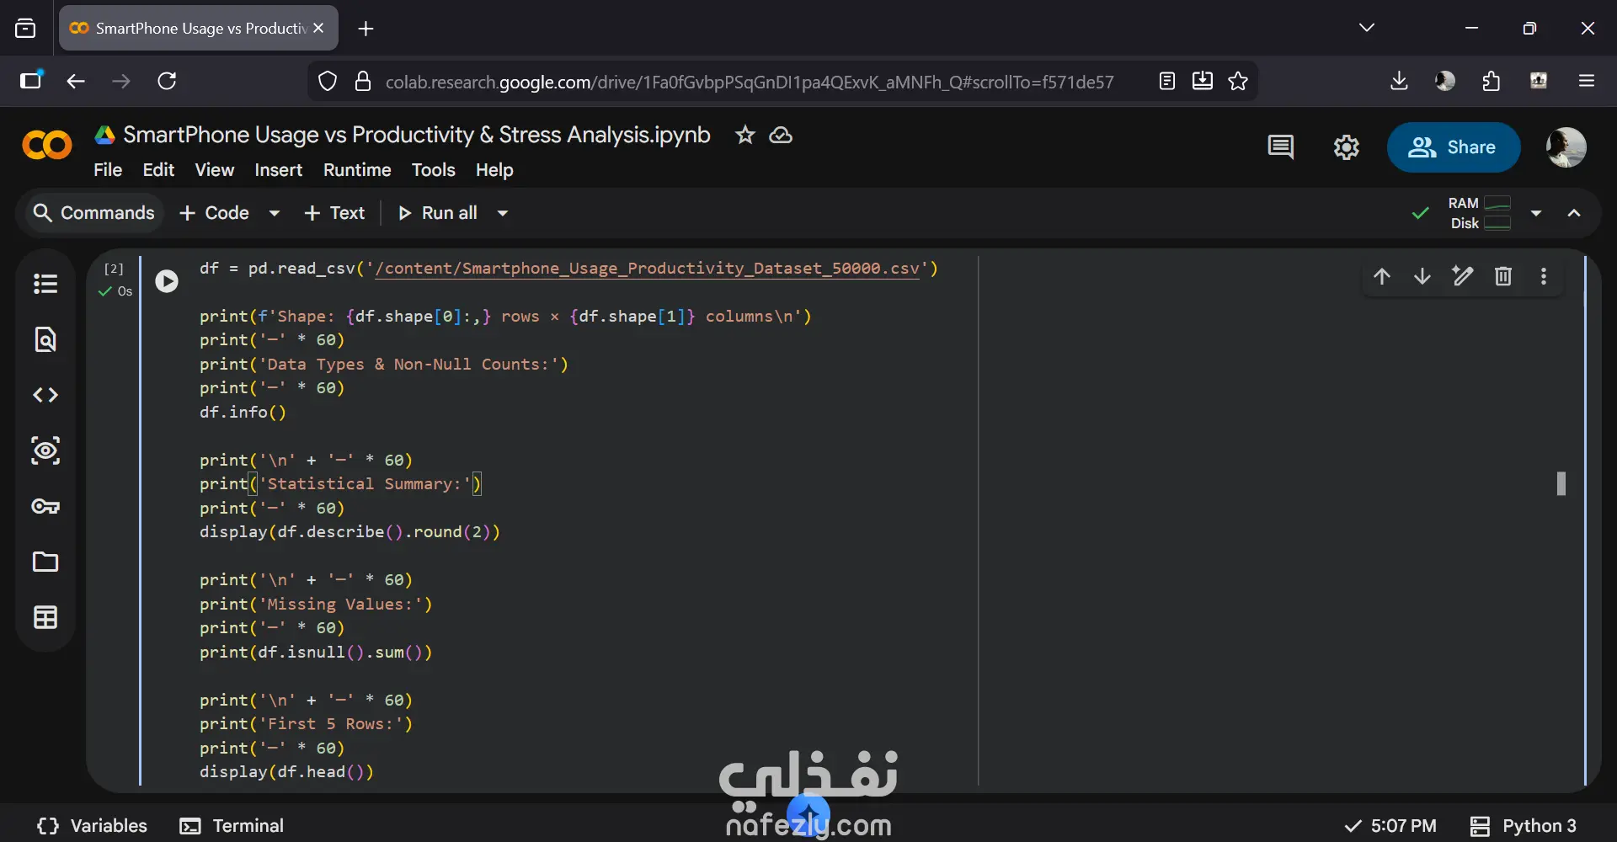Open the browser hamburger menu
This screenshot has height=842, width=1617.
coord(1587,81)
